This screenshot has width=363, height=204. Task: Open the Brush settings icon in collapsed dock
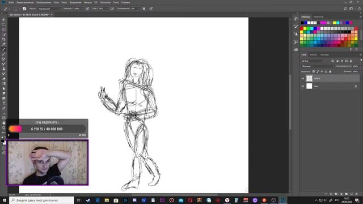point(296,27)
